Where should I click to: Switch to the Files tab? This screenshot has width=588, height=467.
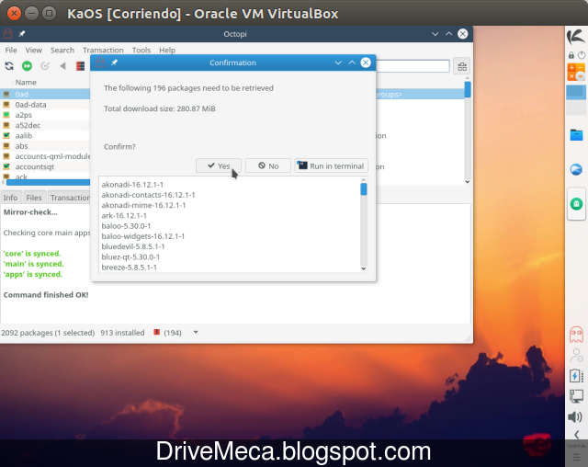(34, 198)
